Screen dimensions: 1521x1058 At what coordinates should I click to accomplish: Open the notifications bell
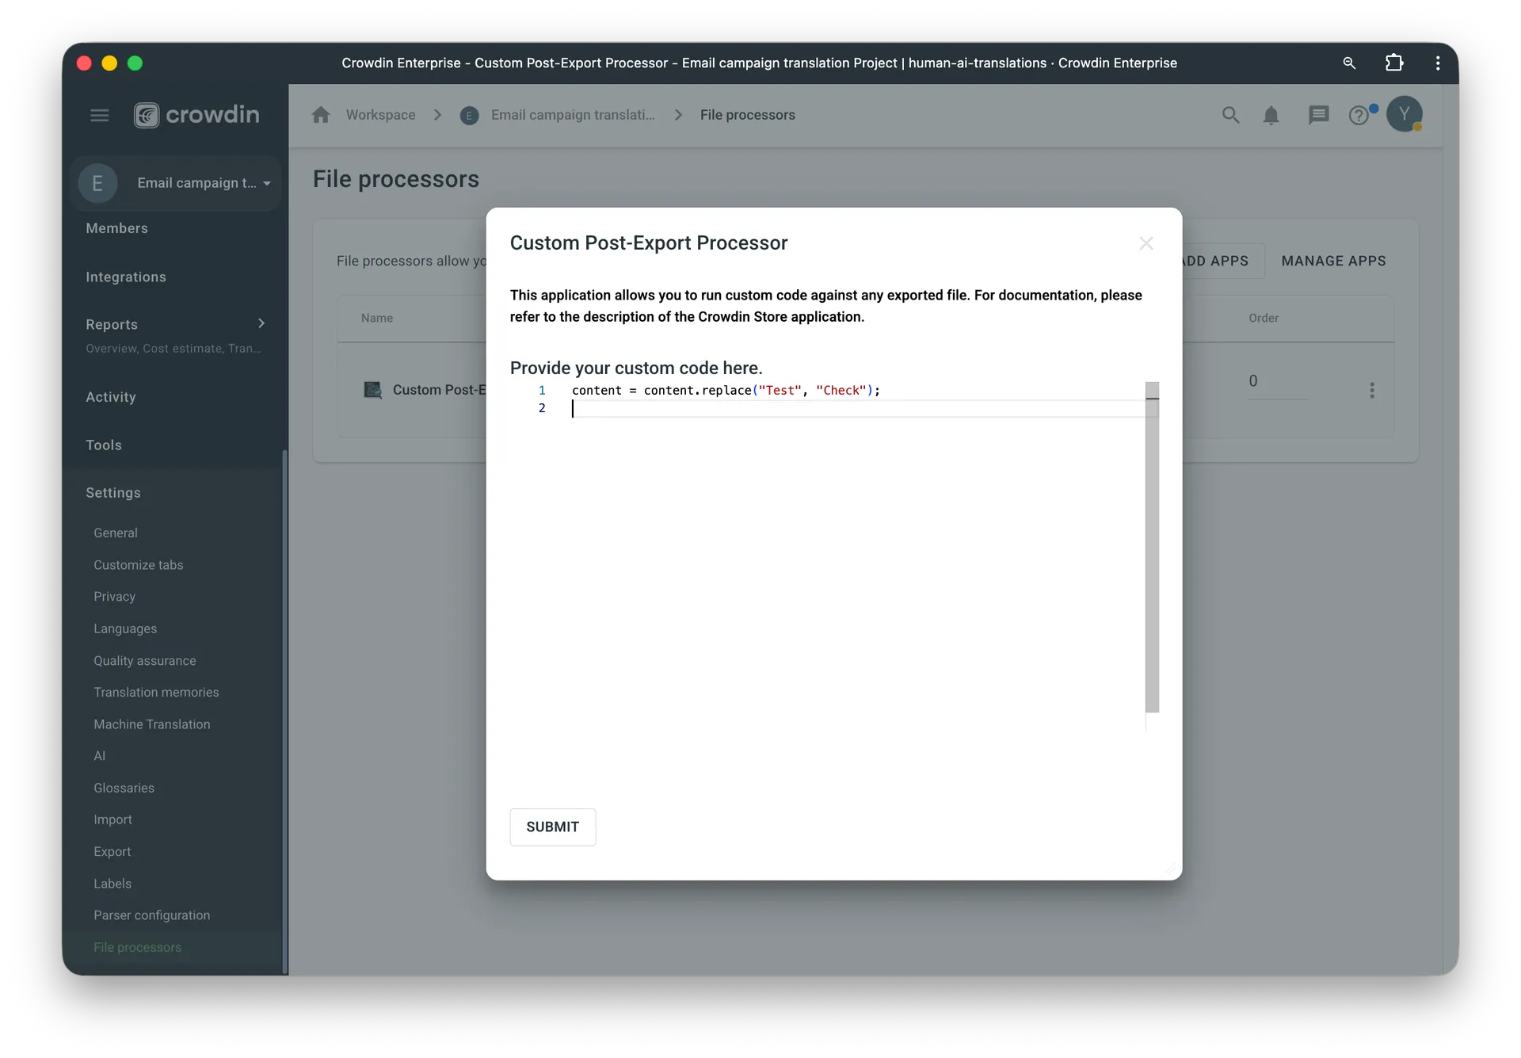tap(1271, 116)
